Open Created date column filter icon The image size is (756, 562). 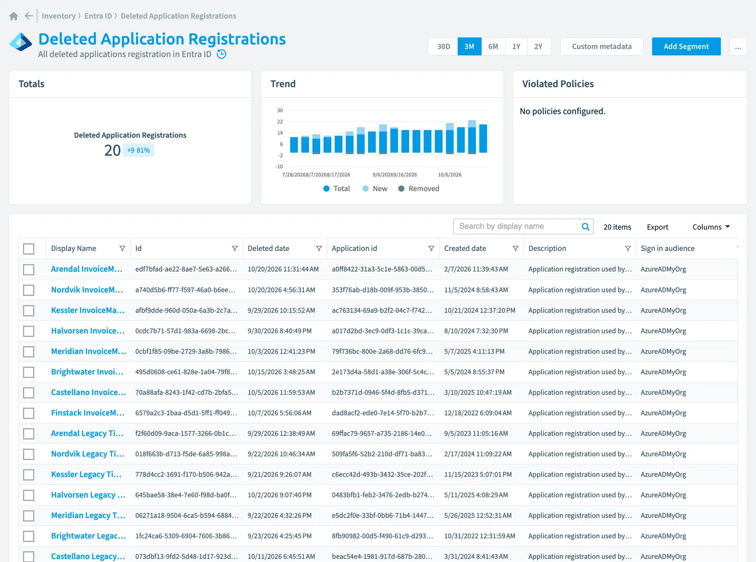tap(515, 249)
